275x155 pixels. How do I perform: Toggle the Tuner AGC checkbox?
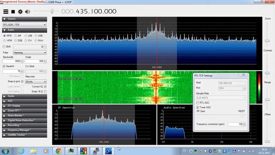pos(198,107)
